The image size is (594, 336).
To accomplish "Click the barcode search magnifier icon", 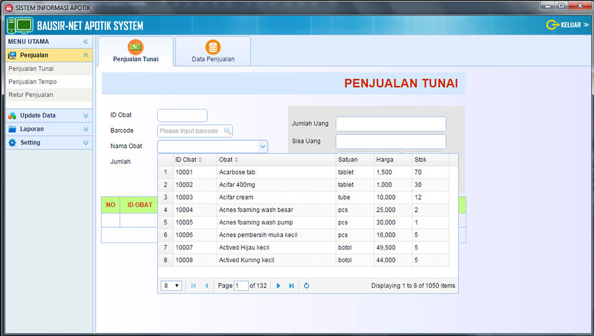I will click(227, 131).
